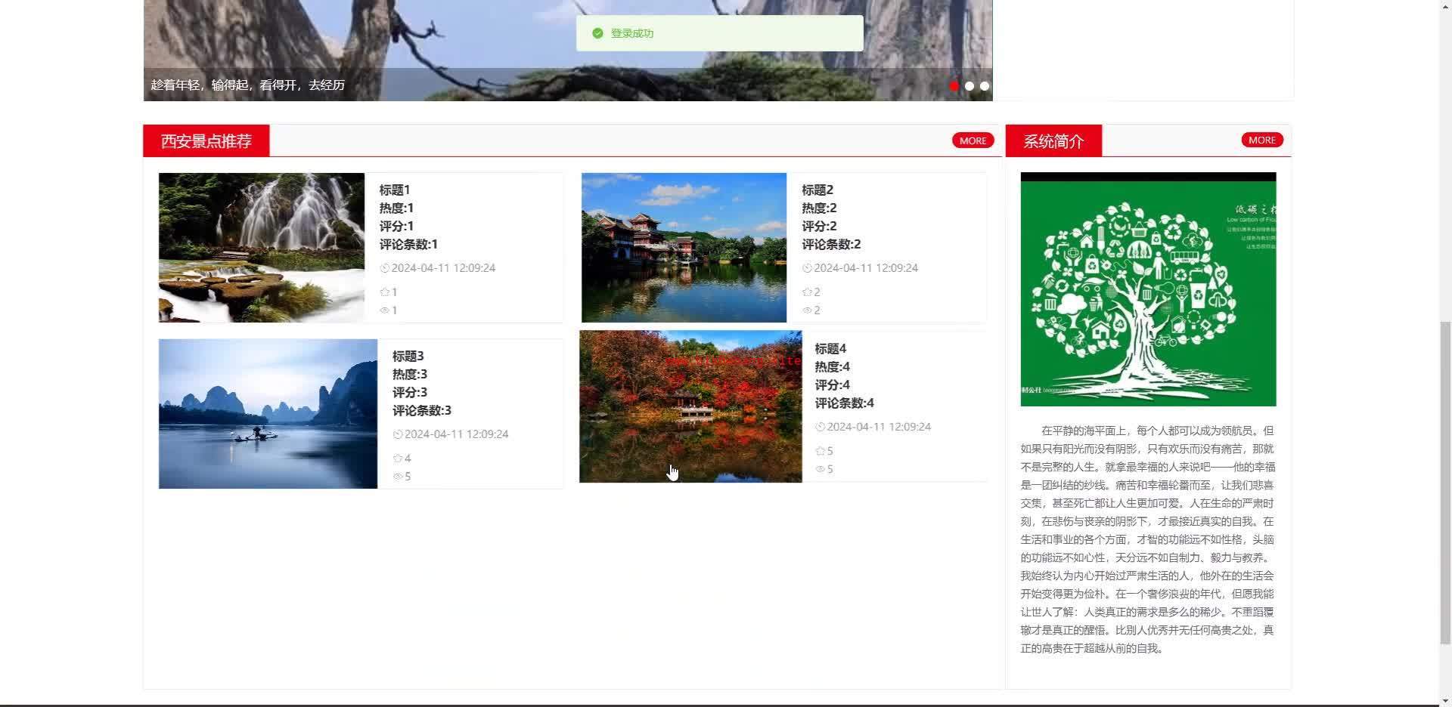Viewport: 1452px width, 707px height.
Task: Click the eye views icon on 标题4 card
Action: (x=820, y=469)
